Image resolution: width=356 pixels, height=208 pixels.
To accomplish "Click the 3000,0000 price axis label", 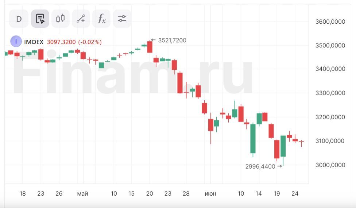I will pos(330,165).
